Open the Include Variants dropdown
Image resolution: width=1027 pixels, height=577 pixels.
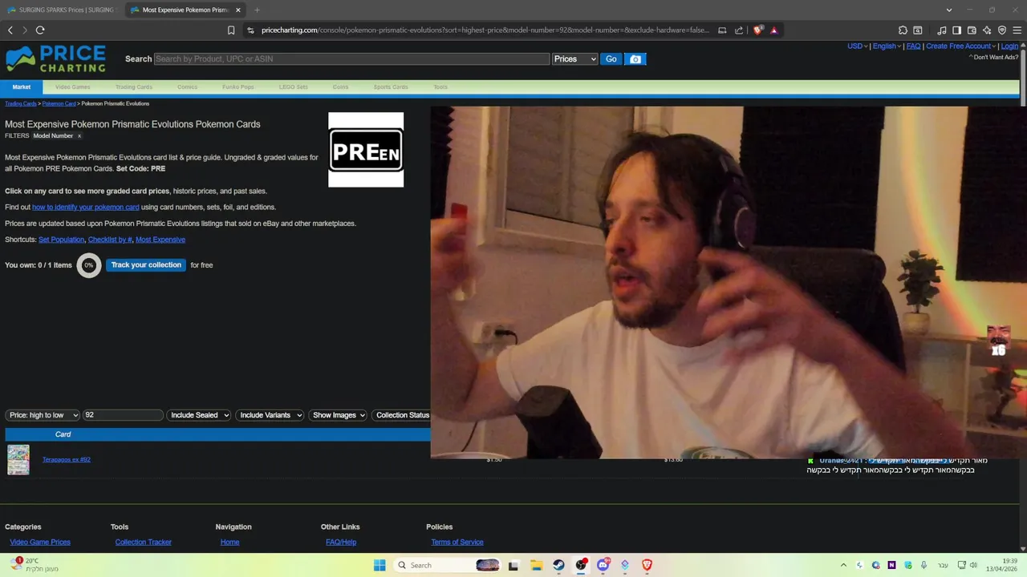tap(270, 415)
